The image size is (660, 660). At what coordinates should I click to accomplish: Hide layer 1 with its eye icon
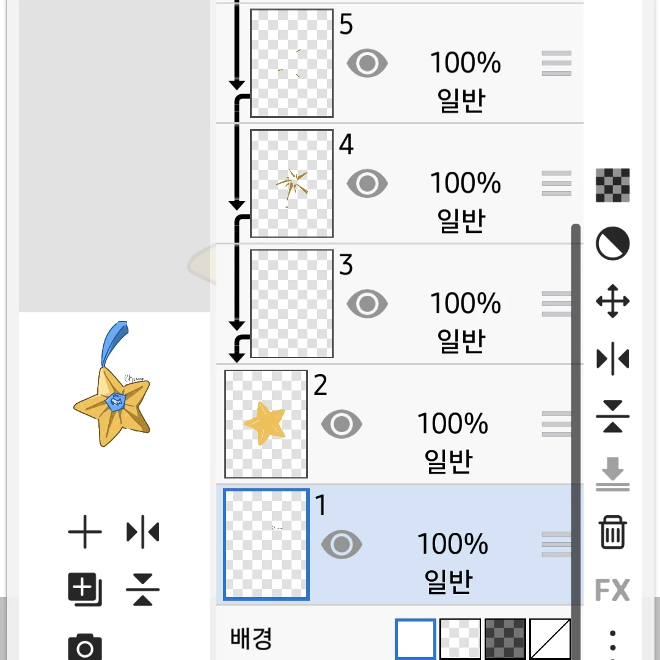342,544
